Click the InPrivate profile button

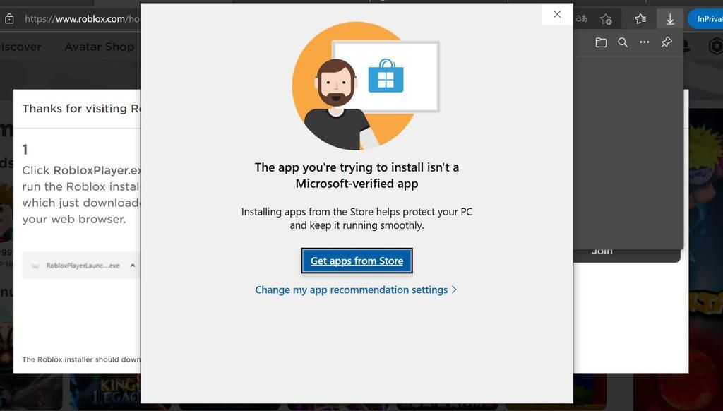point(706,19)
